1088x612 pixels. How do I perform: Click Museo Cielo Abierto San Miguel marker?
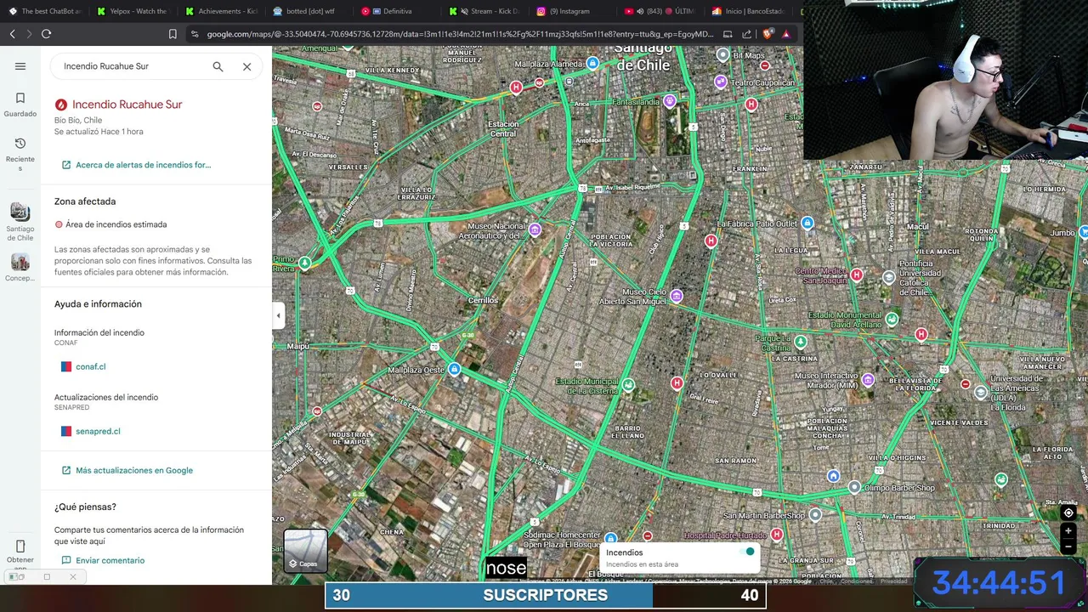pyautogui.click(x=676, y=297)
